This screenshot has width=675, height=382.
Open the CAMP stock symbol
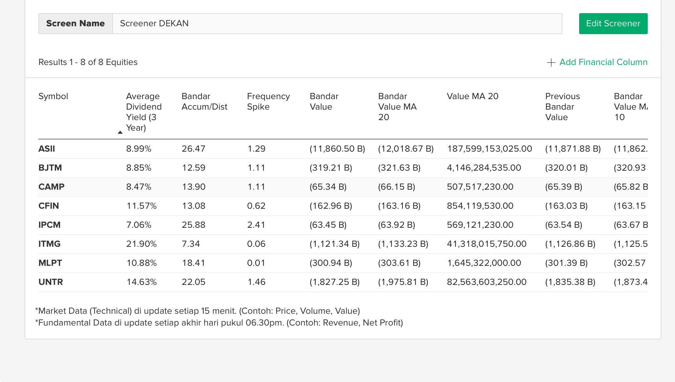click(x=51, y=187)
